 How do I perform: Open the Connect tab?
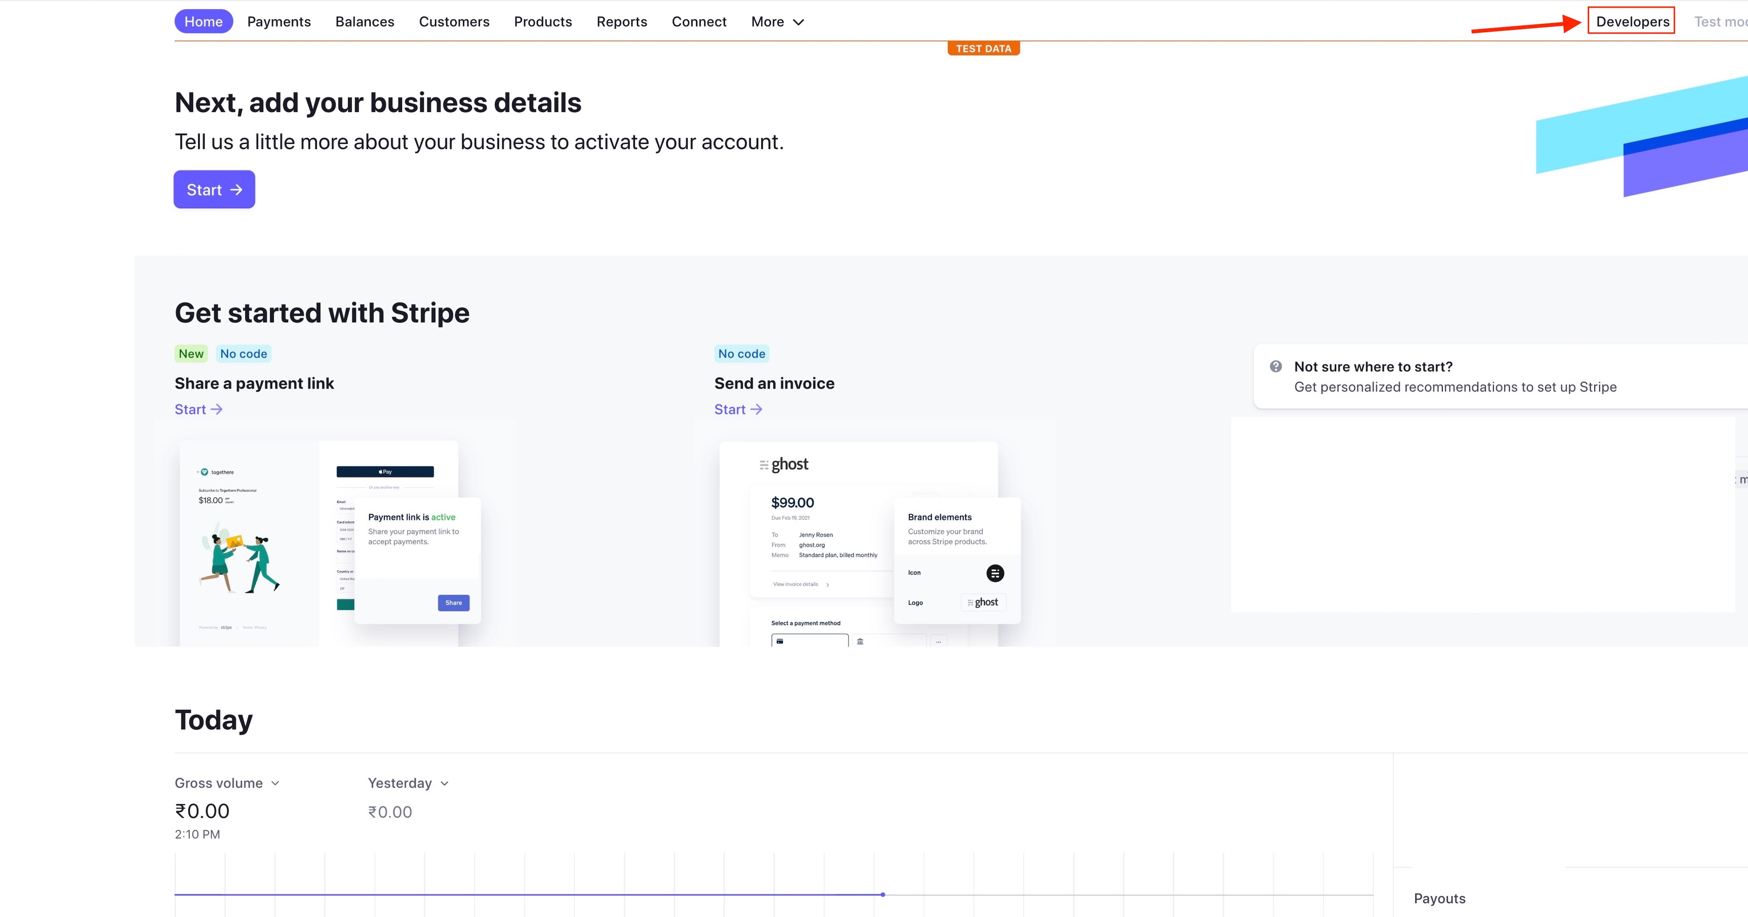click(x=699, y=22)
